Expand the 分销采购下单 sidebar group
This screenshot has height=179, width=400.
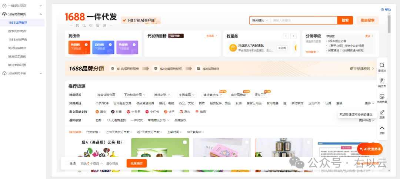click(x=41, y=73)
